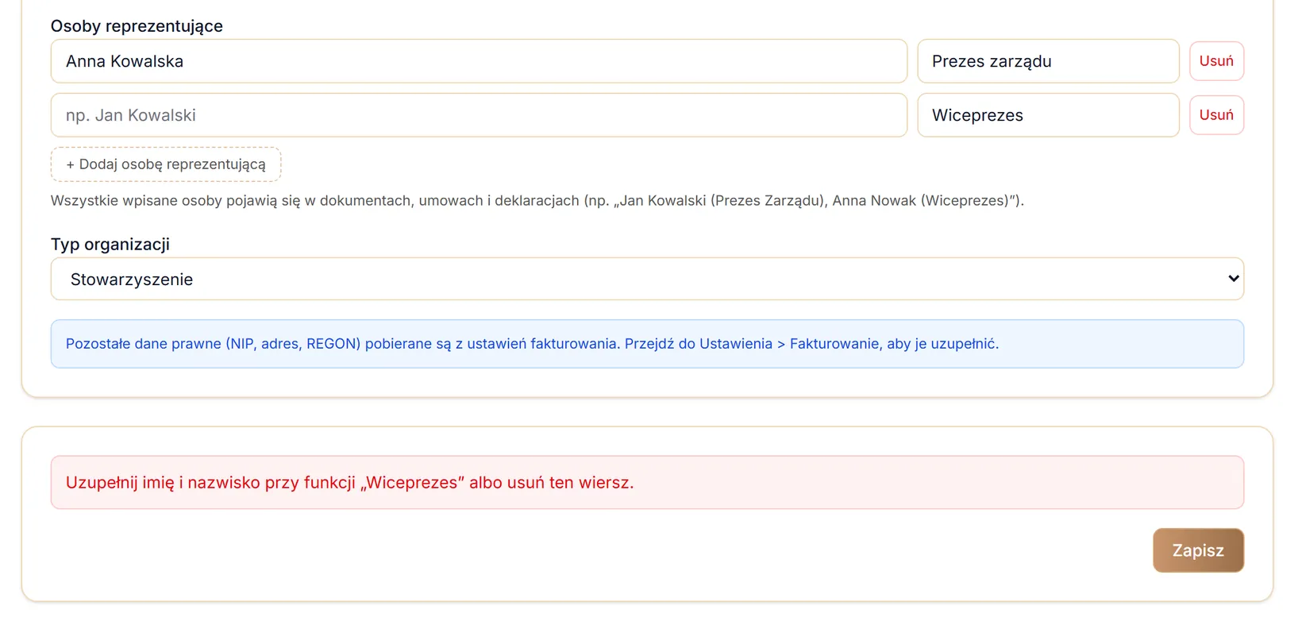Delete the Wiceprezes row using Usuń
The width and height of the screenshot is (1302, 629).
tap(1216, 115)
